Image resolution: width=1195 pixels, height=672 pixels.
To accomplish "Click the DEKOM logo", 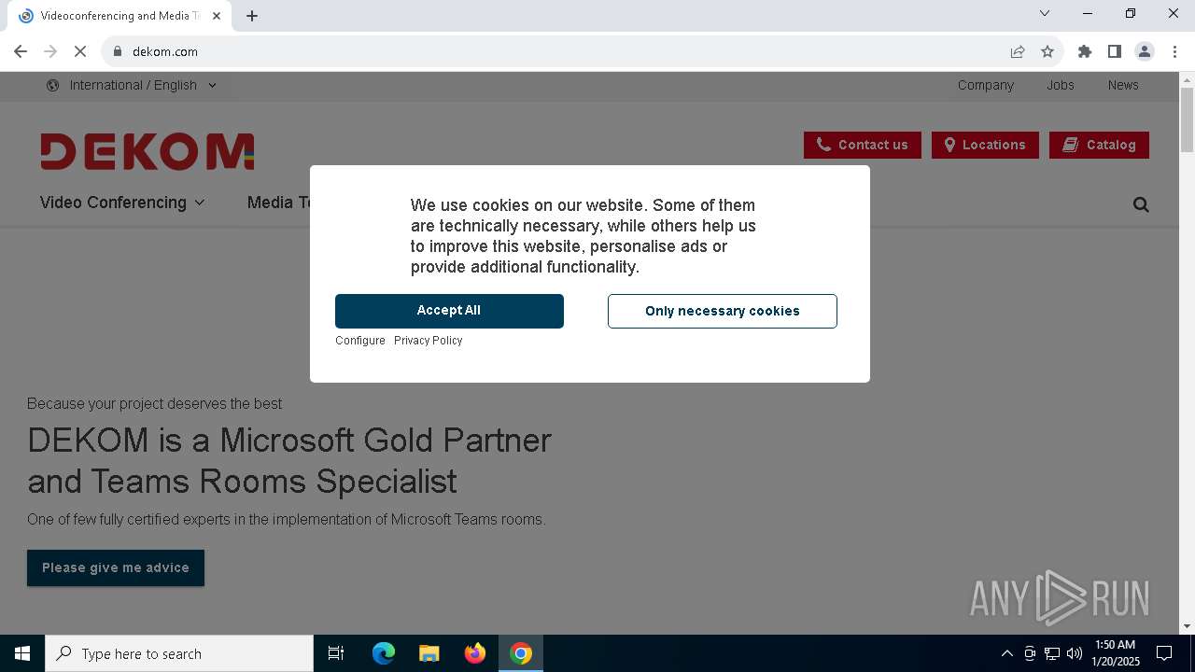I will click(148, 151).
